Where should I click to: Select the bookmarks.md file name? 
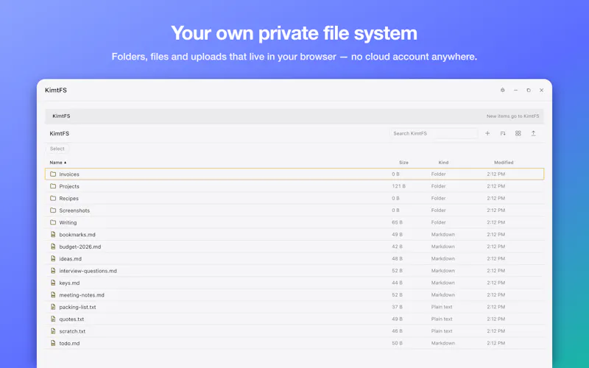pos(77,234)
